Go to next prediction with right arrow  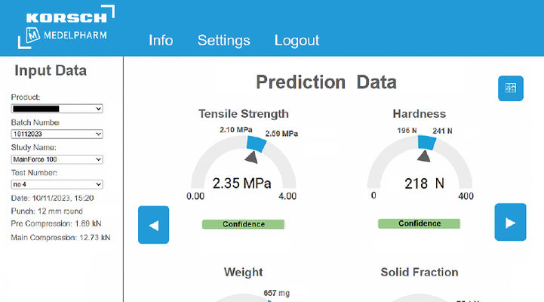click(510, 223)
